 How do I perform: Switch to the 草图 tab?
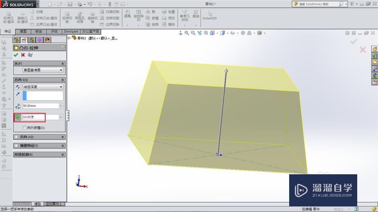pyautogui.click(x=23, y=32)
